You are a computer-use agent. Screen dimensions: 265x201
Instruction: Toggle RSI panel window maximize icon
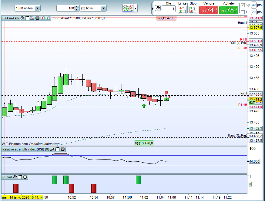tap(58, 149)
